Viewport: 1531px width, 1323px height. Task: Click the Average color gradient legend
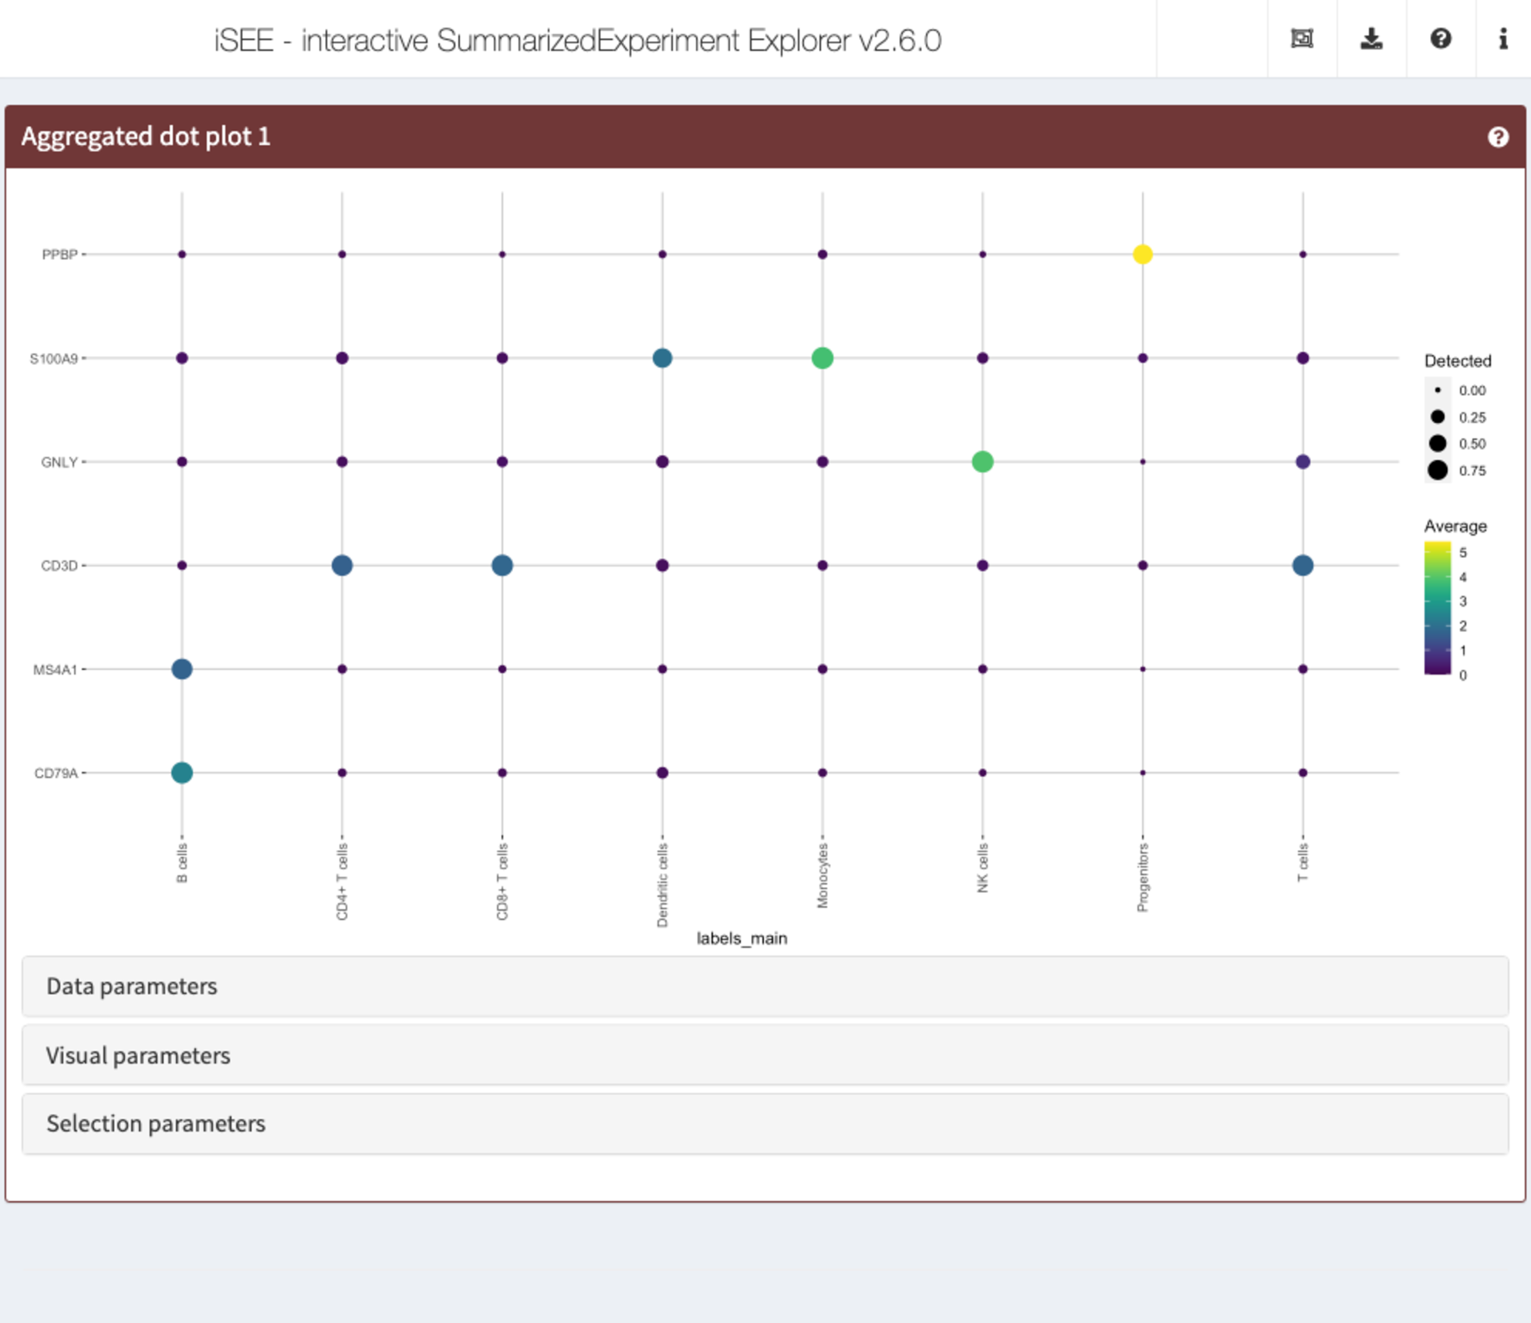[x=1437, y=608]
